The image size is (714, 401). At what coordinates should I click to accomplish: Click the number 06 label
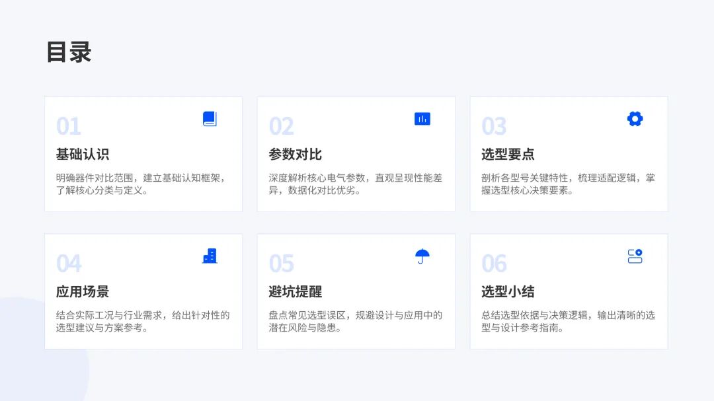tap(494, 264)
